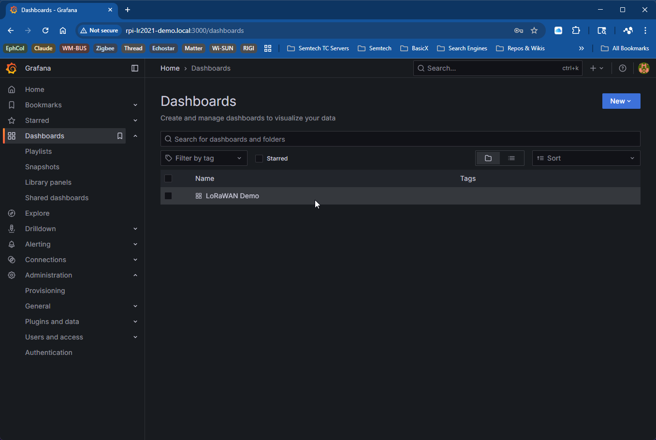Screen dimensions: 656x440
Task: Show more bookmarks with double chevron
Action: [x=582, y=48]
